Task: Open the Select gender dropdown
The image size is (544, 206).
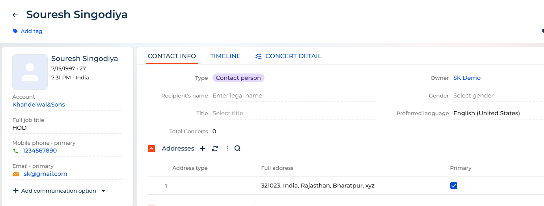Action: [x=499, y=96]
